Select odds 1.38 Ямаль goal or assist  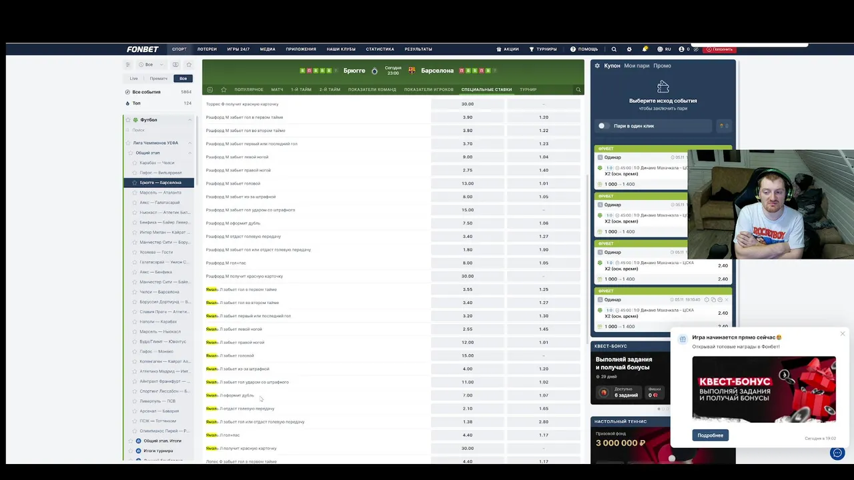coord(468,422)
